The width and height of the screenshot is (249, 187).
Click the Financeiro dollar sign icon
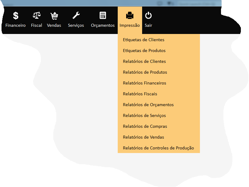click(16, 16)
